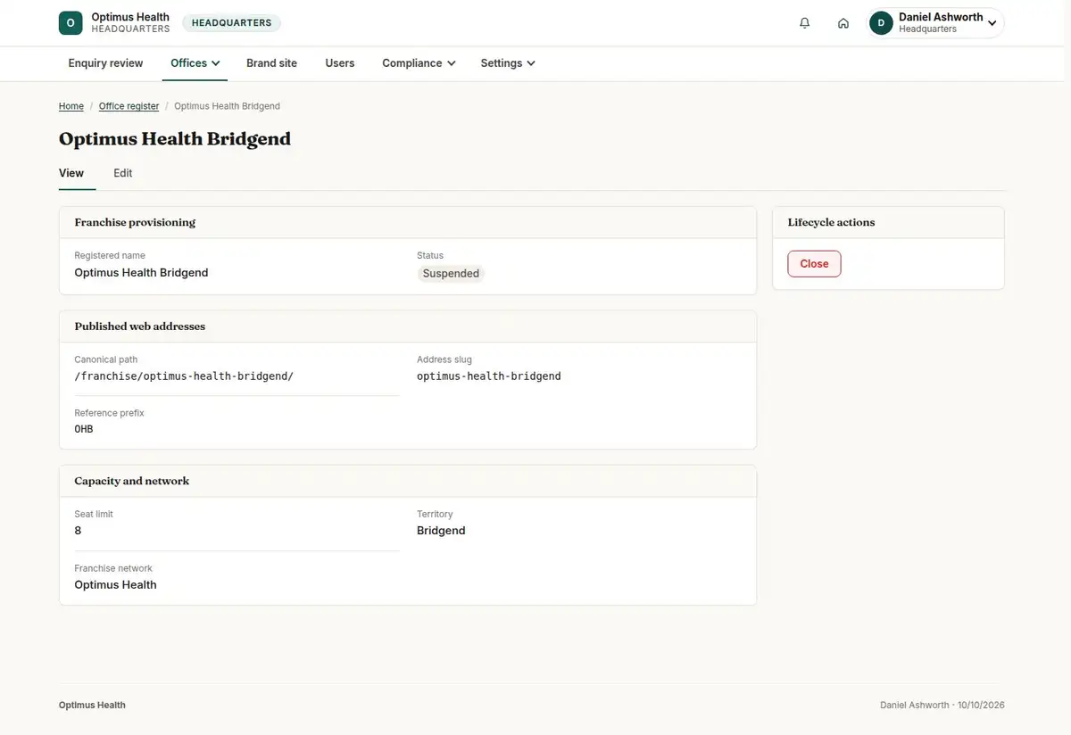Open the Offices dropdown menu

[195, 63]
